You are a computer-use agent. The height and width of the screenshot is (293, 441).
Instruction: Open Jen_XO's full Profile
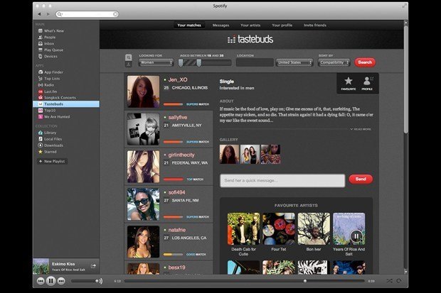(367, 84)
